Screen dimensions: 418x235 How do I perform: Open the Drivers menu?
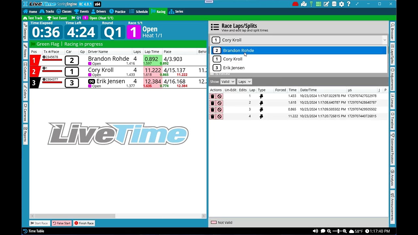[98, 11]
